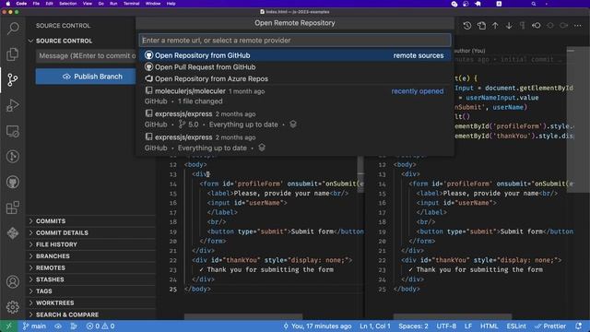Click main branch in status bar
This screenshot has width=590, height=332.
tap(34, 326)
